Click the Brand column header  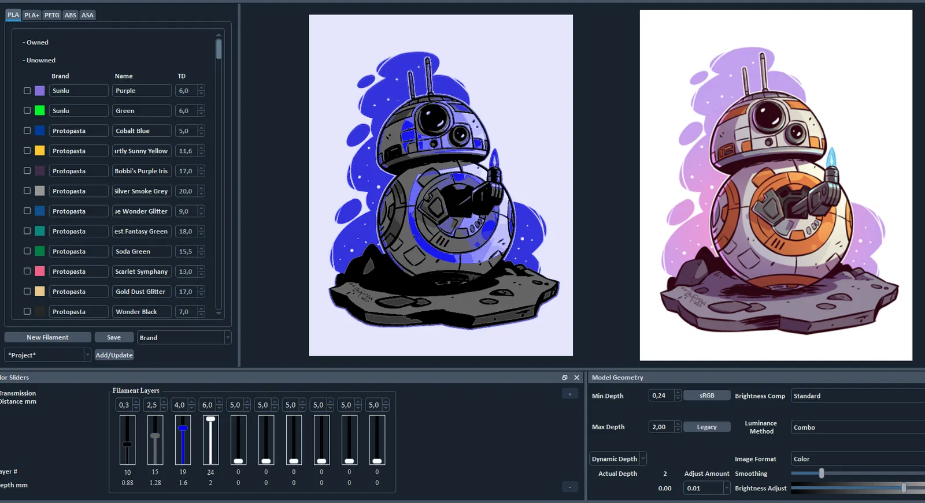point(60,76)
